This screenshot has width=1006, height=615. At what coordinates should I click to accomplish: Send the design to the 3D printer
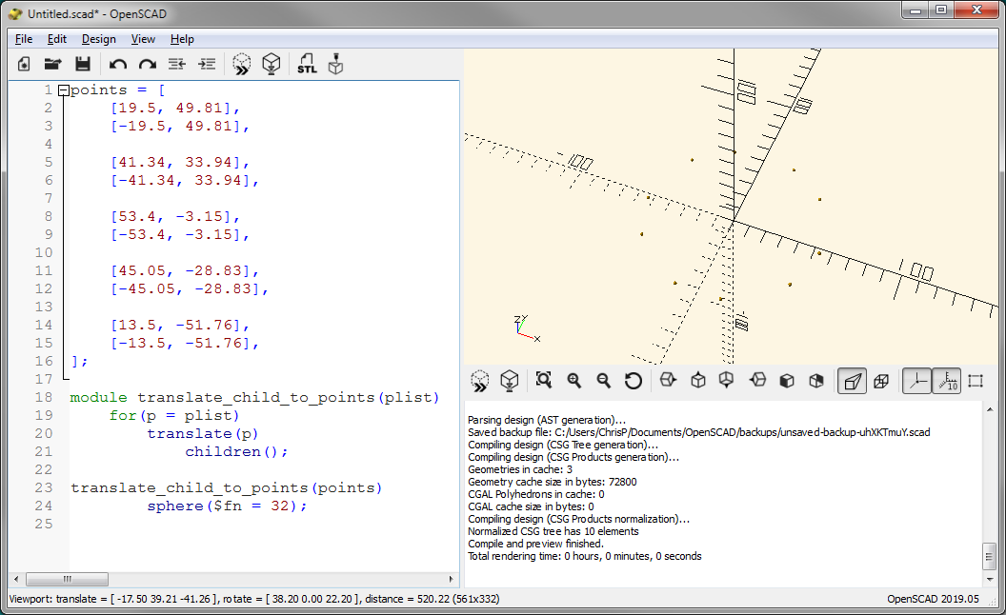click(335, 64)
